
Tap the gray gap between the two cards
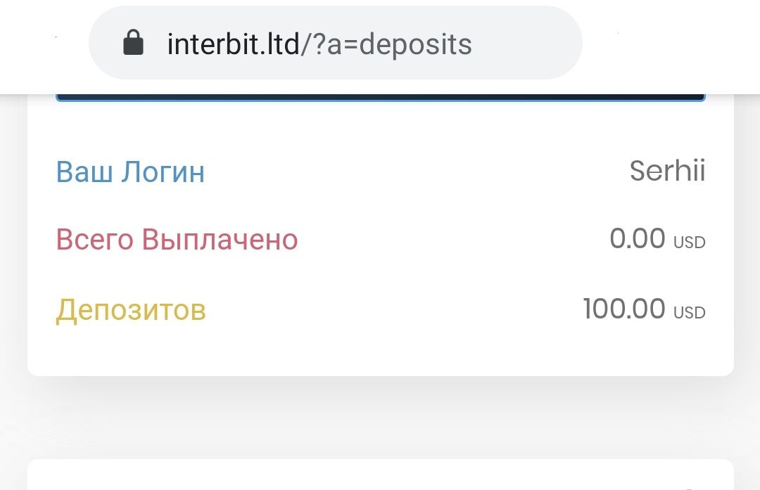(x=380, y=418)
